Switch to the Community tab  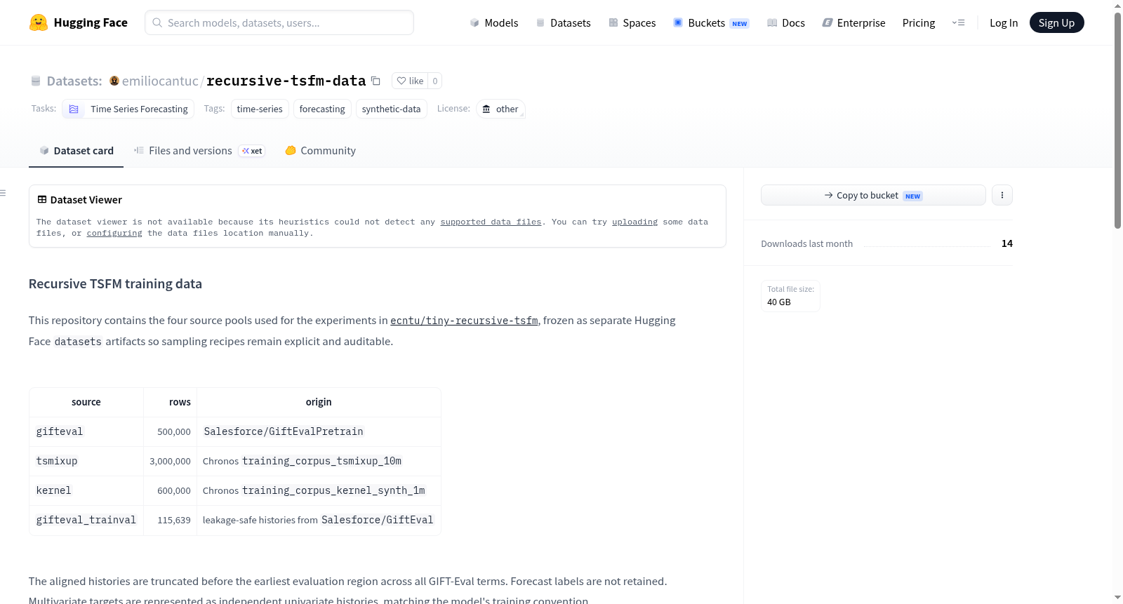click(320, 151)
